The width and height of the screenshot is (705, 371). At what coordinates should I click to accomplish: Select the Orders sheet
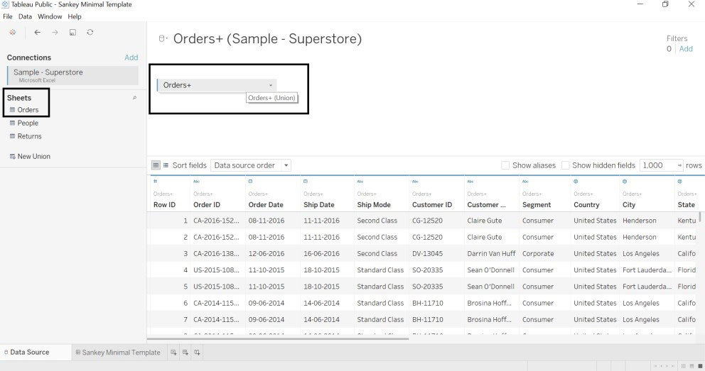28,109
